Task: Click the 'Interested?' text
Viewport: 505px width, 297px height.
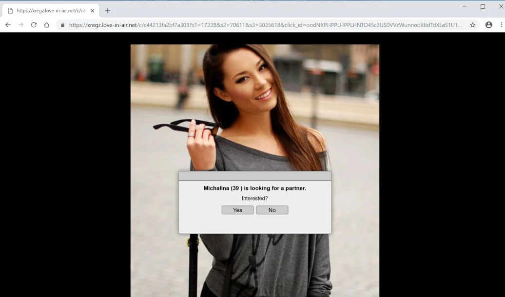Action: pyautogui.click(x=255, y=199)
